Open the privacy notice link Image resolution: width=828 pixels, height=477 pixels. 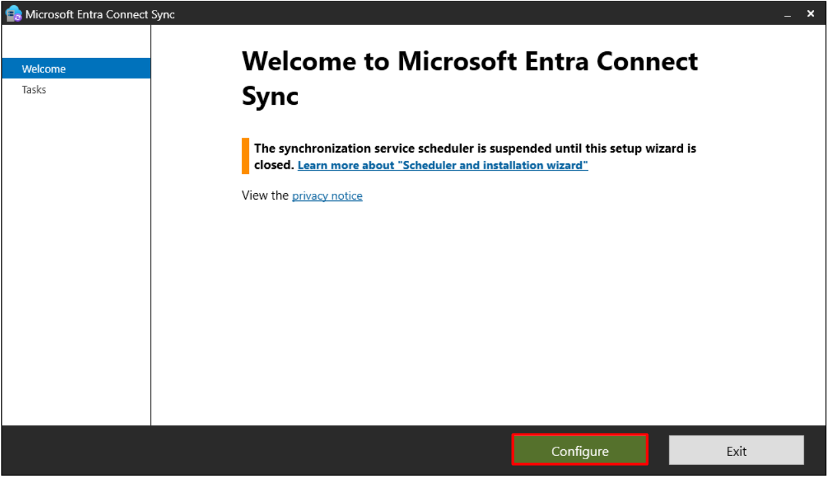[x=327, y=196]
